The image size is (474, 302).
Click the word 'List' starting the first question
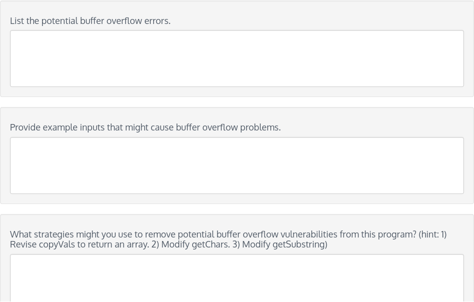pyautogui.click(x=17, y=21)
